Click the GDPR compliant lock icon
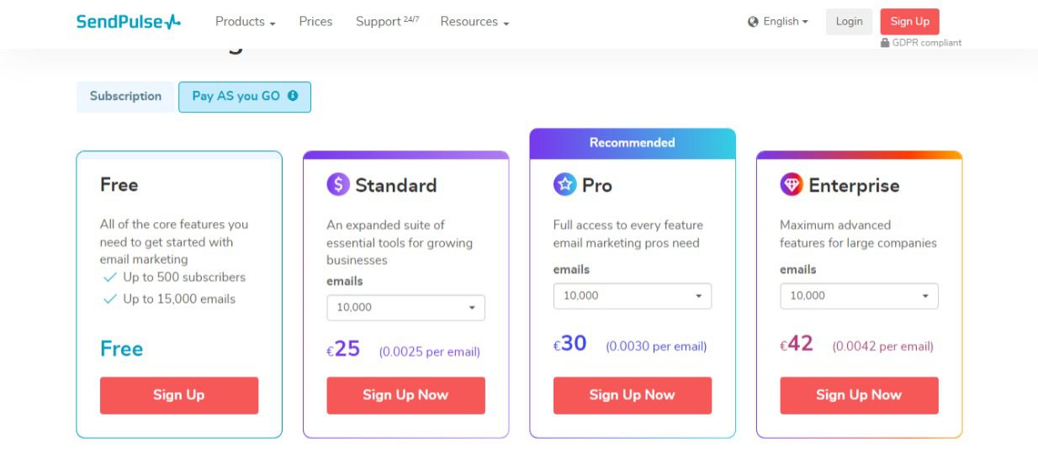This screenshot has width=1038, height=454. click(x=885, y=43)
